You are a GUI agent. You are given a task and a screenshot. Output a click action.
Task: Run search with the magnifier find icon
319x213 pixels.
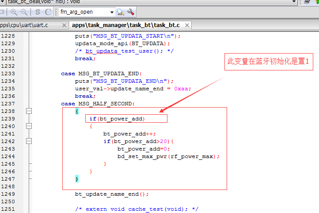click(121, 12)
